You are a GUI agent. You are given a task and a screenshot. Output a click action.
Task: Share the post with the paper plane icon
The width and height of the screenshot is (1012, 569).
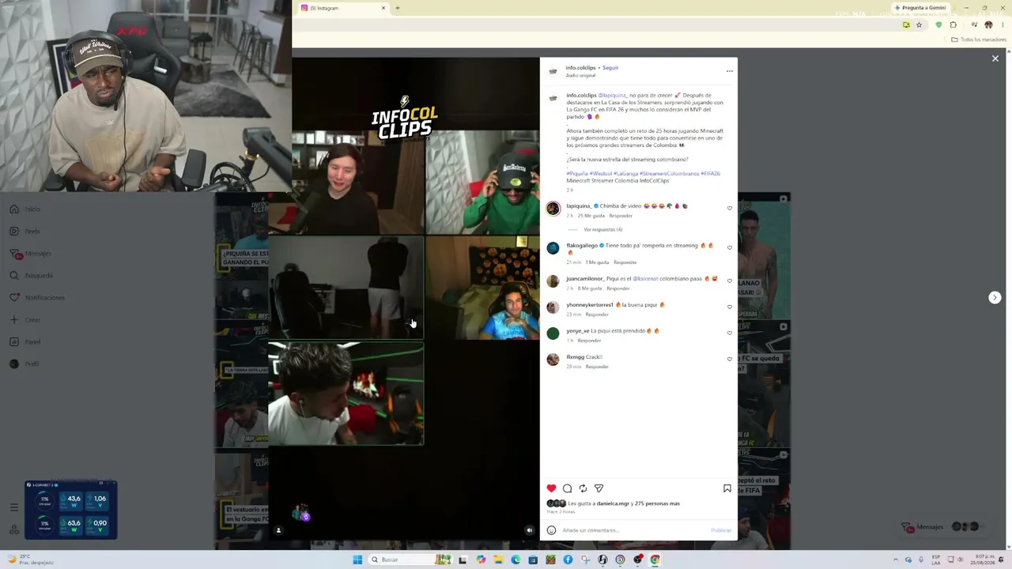pyautogui.click(x=599, y=488)
